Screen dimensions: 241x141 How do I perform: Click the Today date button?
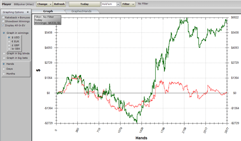click(84, 4)
